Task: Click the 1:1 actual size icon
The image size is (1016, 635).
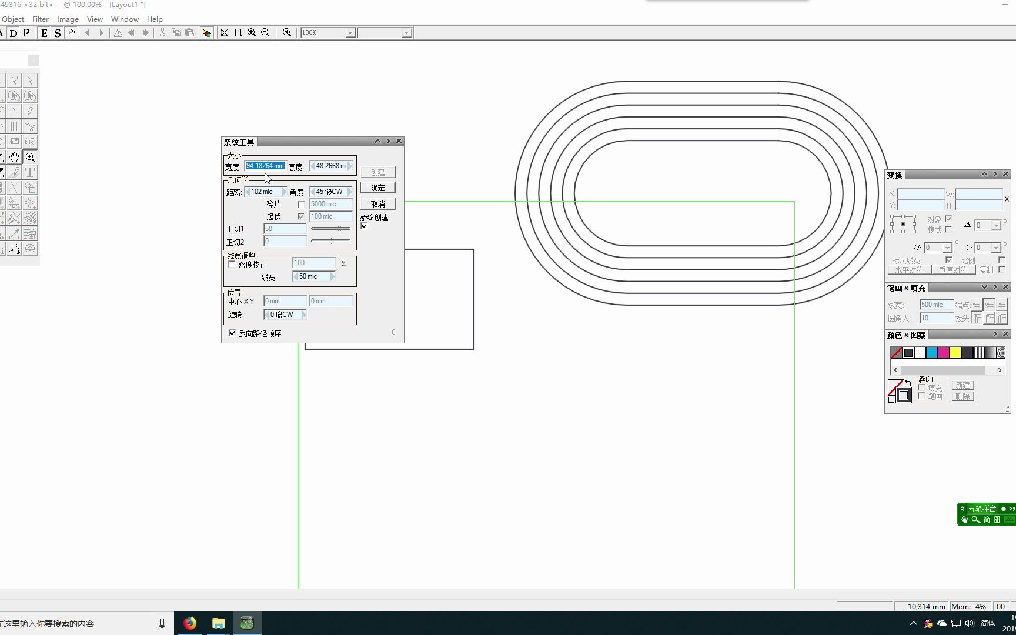Action: click(x=238, y=33)
